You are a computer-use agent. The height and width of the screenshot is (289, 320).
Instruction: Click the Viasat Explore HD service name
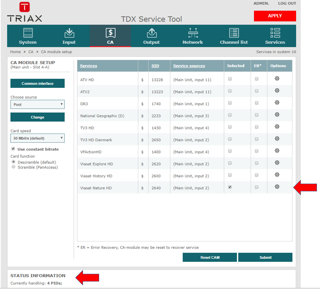[x=96, y=164]
